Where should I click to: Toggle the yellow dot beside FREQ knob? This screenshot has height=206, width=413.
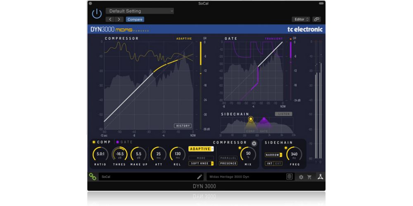pos(286,147)
